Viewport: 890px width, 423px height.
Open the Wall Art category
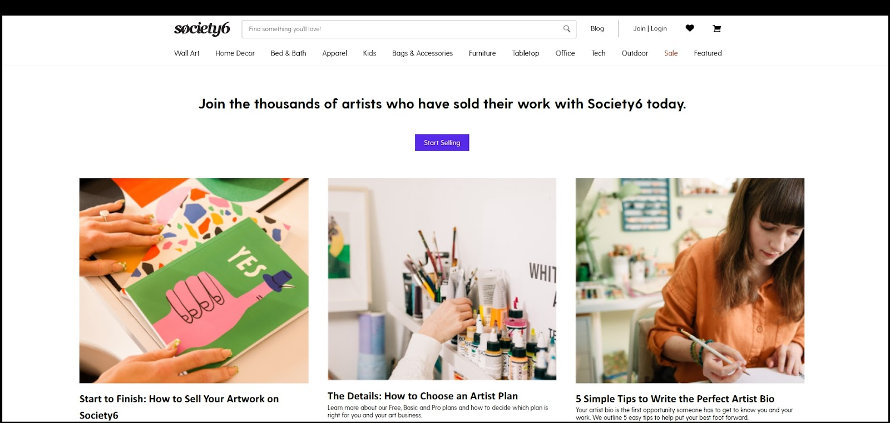186,53
